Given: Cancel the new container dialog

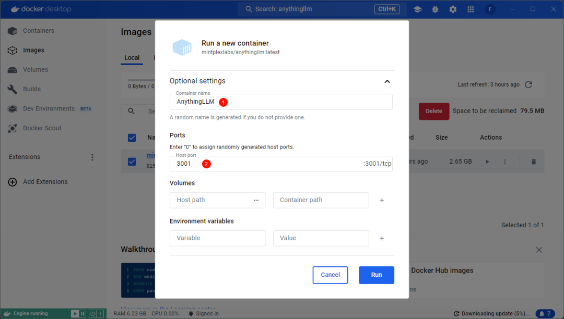Looking at the screenshot, I should (x=330, y=275).
